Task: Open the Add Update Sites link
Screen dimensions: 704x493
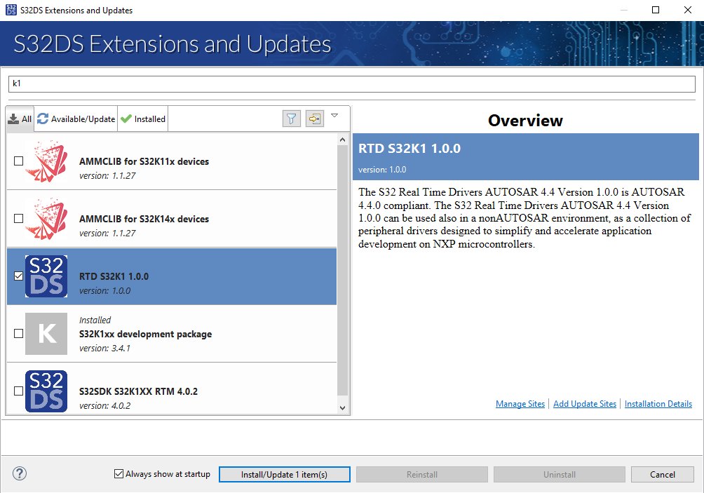Action: (x=584, y=404)
